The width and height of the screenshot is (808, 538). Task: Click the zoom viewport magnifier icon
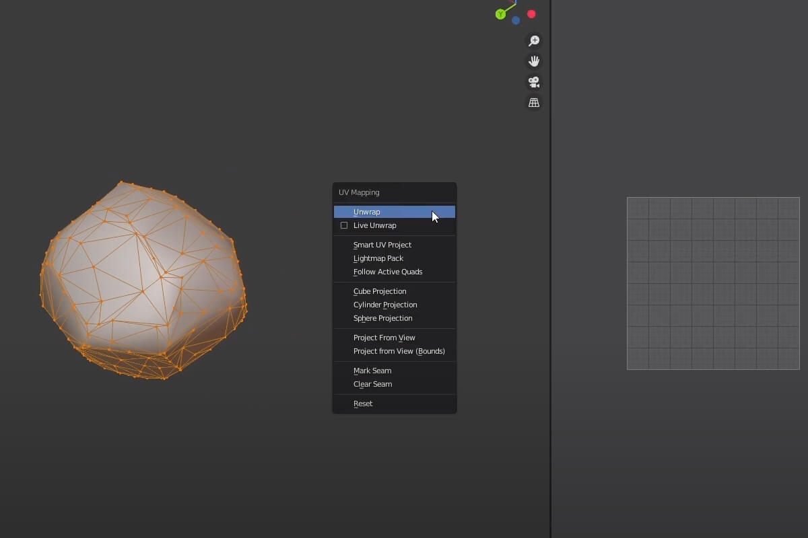pos(533,41)
